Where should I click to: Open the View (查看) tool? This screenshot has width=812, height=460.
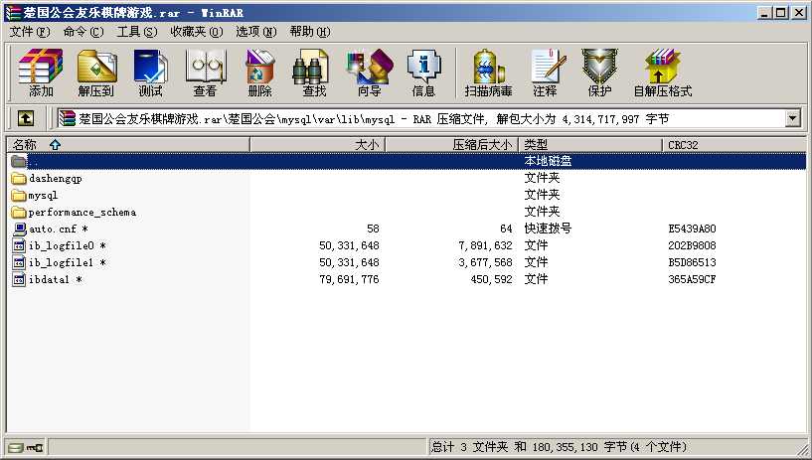click(205, 73)
